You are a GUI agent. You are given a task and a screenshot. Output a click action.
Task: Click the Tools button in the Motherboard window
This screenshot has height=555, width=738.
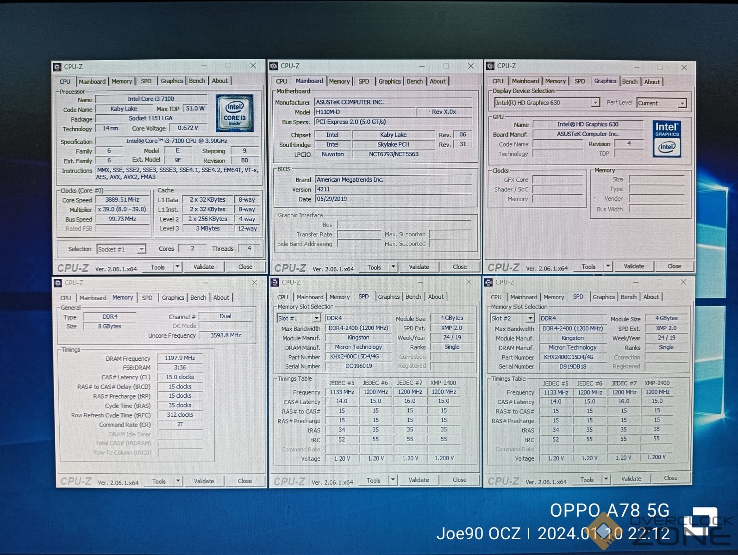tap(374, 267)
